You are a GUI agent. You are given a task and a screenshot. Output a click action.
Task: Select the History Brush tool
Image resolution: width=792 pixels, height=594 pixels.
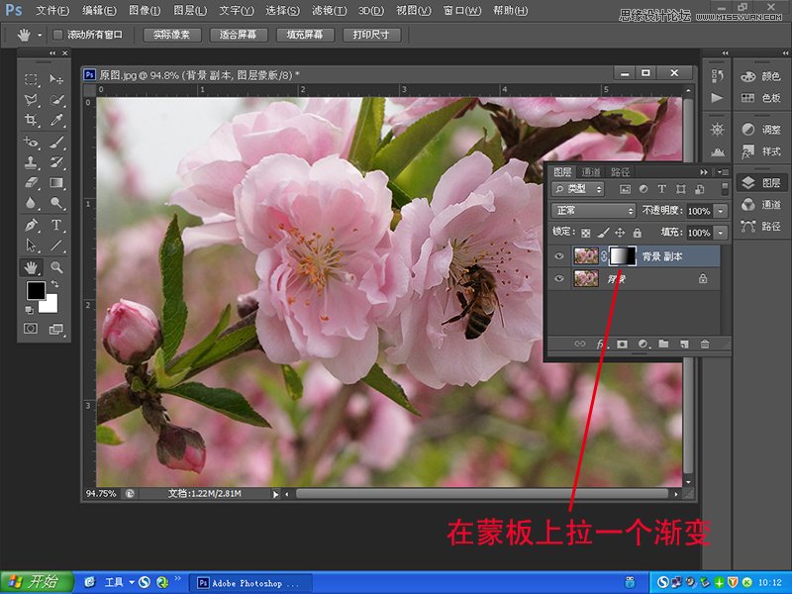pos(56,162)
